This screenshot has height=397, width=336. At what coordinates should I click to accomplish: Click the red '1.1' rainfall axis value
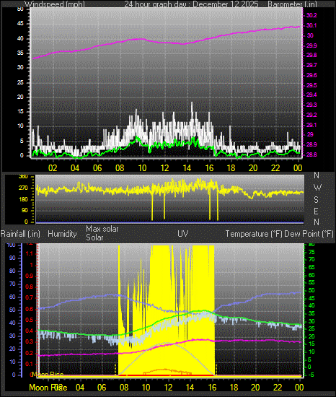(30, 253)
